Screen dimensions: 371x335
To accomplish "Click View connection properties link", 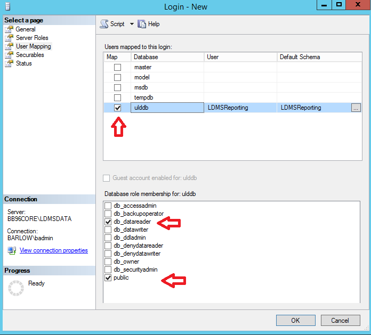I will pyautogui.click(x=53, y=250).
